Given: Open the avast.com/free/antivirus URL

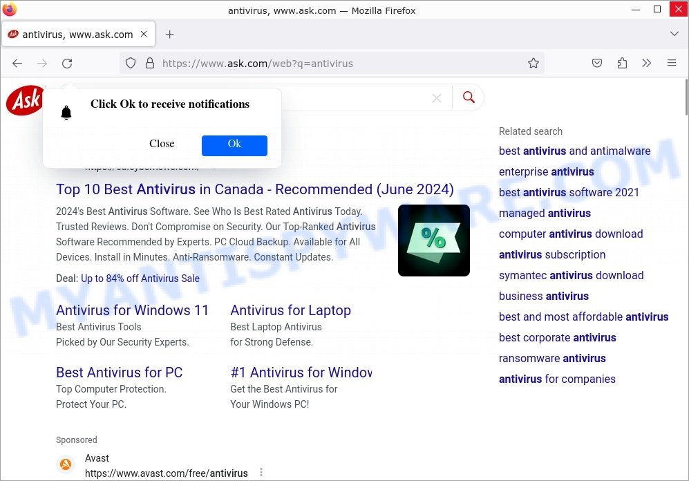Looking at the screenshot, I should (166, 473).
